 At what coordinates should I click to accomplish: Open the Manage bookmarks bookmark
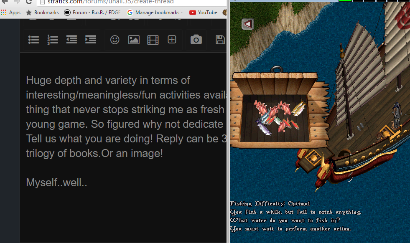point(155,12)
